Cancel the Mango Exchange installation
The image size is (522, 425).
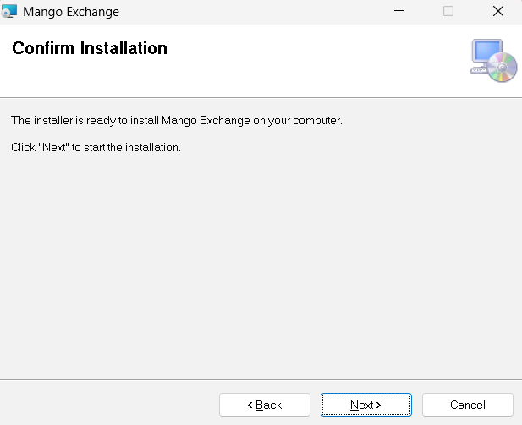[x=467, y=405]
